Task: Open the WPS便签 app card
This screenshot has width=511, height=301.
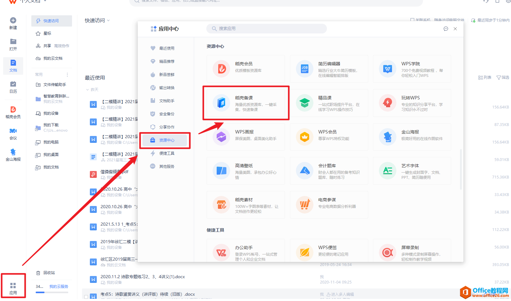Action: point(329,251)
